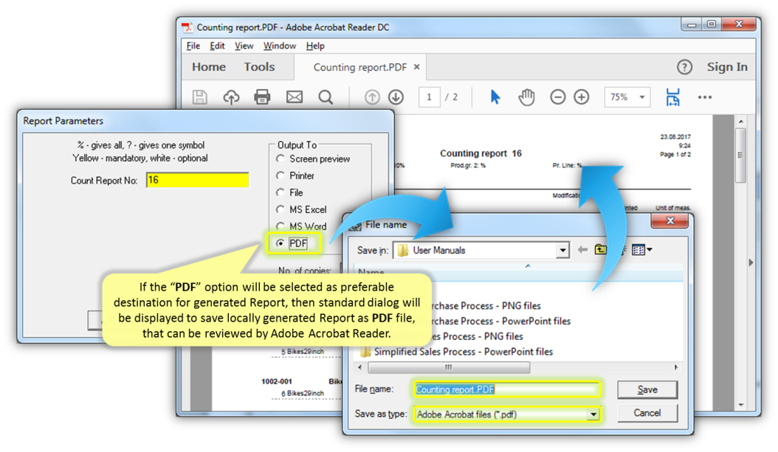Viewport: 778px width, 452px height.
Task: Expand the right side pane arrow in Acrobat
Action: click(751, 262)
